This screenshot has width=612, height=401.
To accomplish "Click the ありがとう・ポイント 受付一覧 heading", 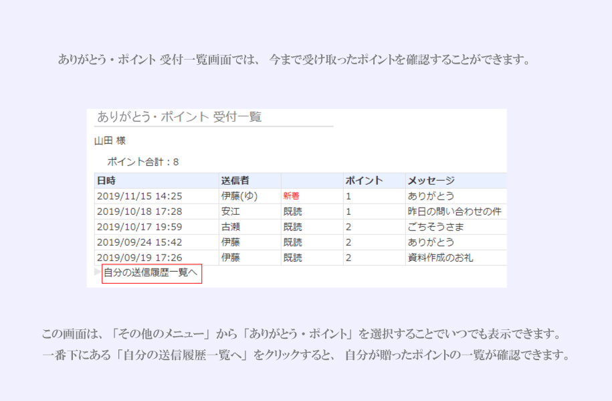I will (179, 117).
